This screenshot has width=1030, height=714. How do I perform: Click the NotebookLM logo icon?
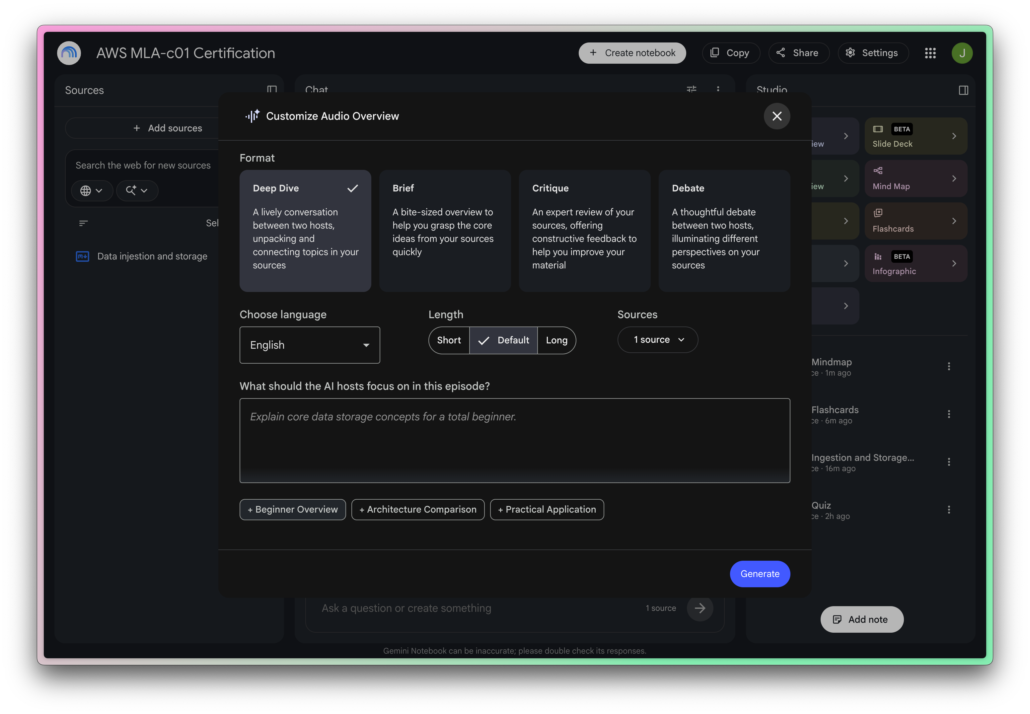[x=69, y=53]
